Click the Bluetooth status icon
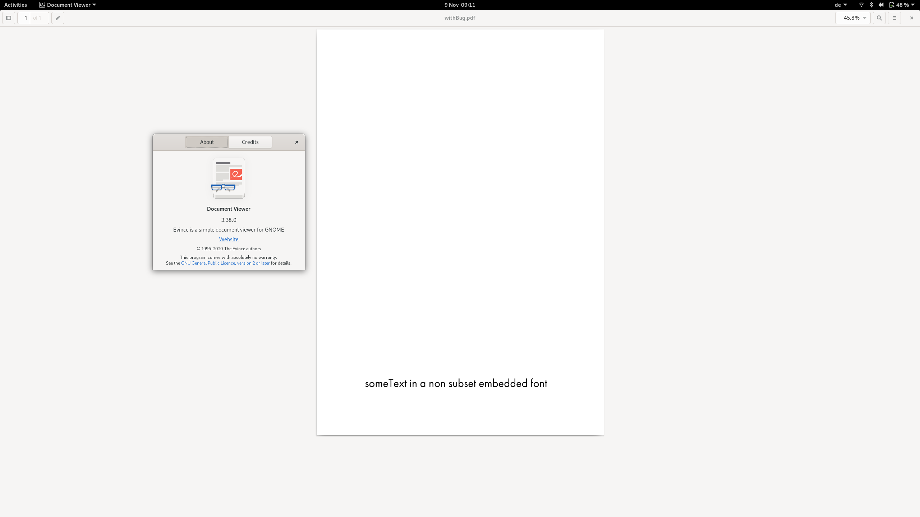This screenshot has width=920, height=517. click(x=871, y=5)
